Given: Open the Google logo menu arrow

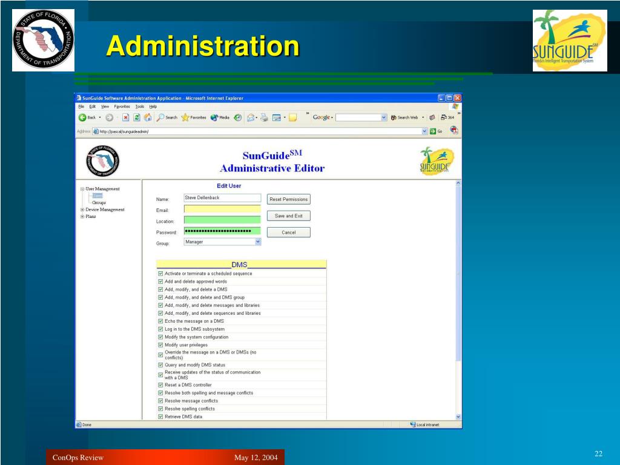Looking at the screenshot, I should point(332,117).
